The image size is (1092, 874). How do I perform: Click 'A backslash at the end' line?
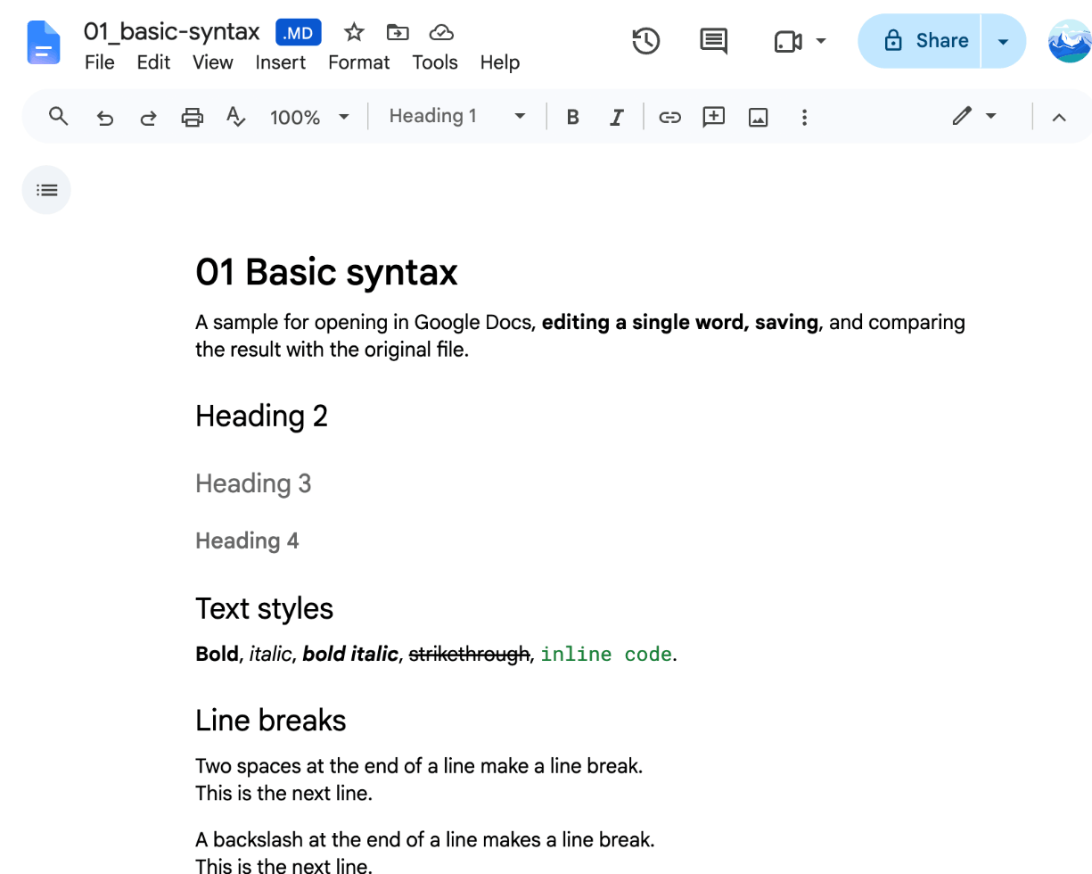[425, 839]
